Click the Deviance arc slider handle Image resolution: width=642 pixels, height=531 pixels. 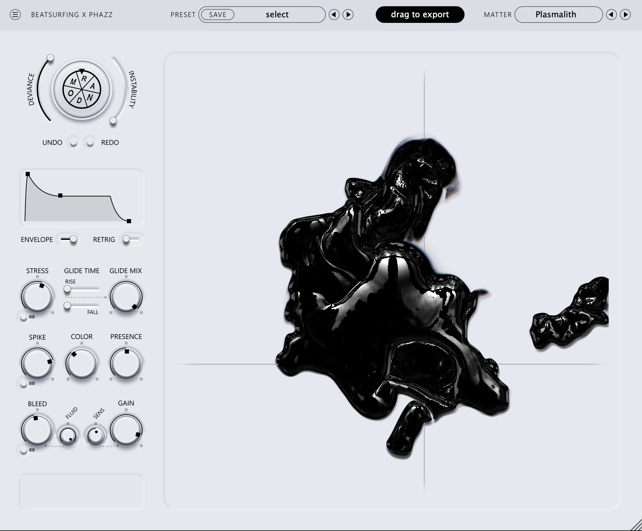[51, 58]
